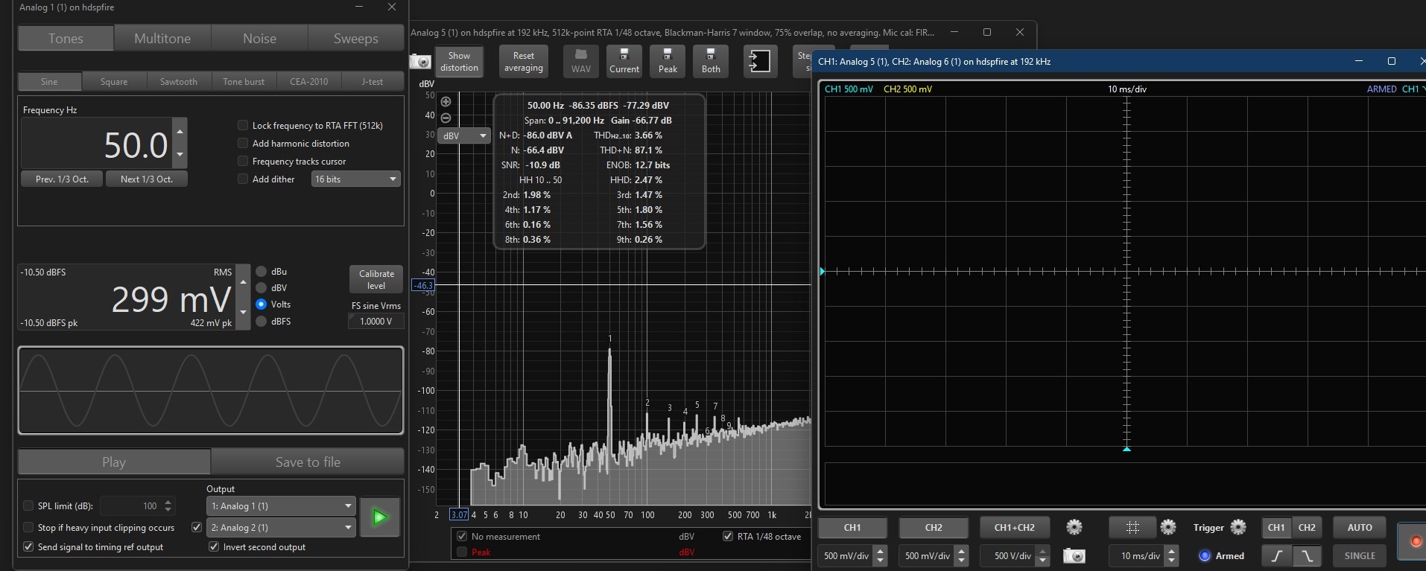Image resolution: width=1426 pixels, height=571 pixels.
Task: Zoom in the RTA vertical axis
Action: [x=446, y=102]
